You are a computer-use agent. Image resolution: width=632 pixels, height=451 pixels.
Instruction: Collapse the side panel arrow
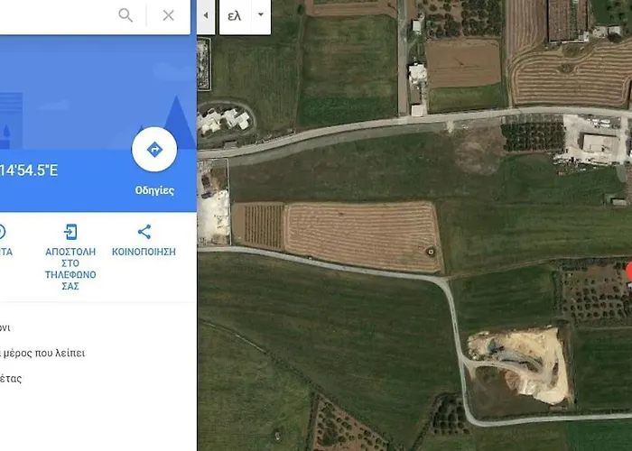206,15
